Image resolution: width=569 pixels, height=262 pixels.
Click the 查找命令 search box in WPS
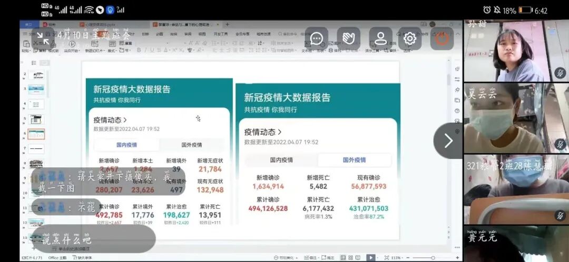click(x=289, y=34)
